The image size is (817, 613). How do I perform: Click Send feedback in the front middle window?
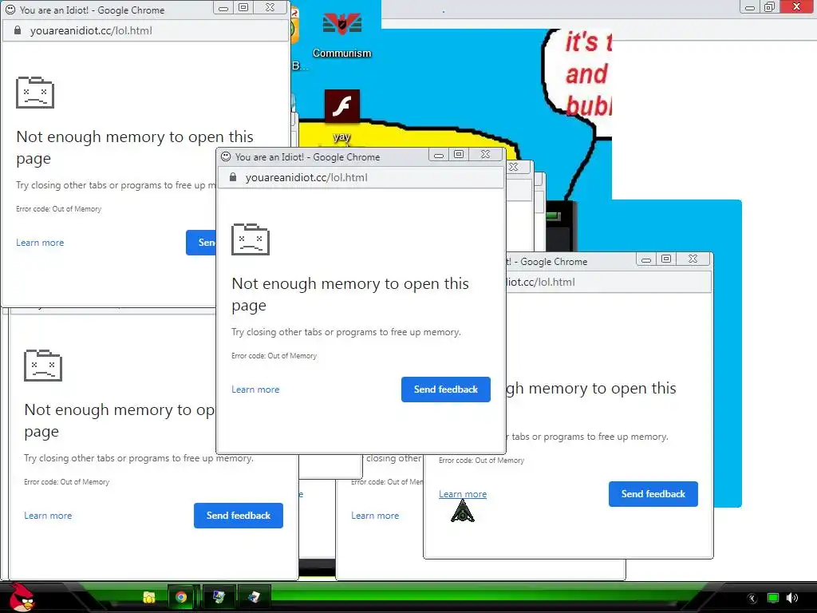coord(445,390)
